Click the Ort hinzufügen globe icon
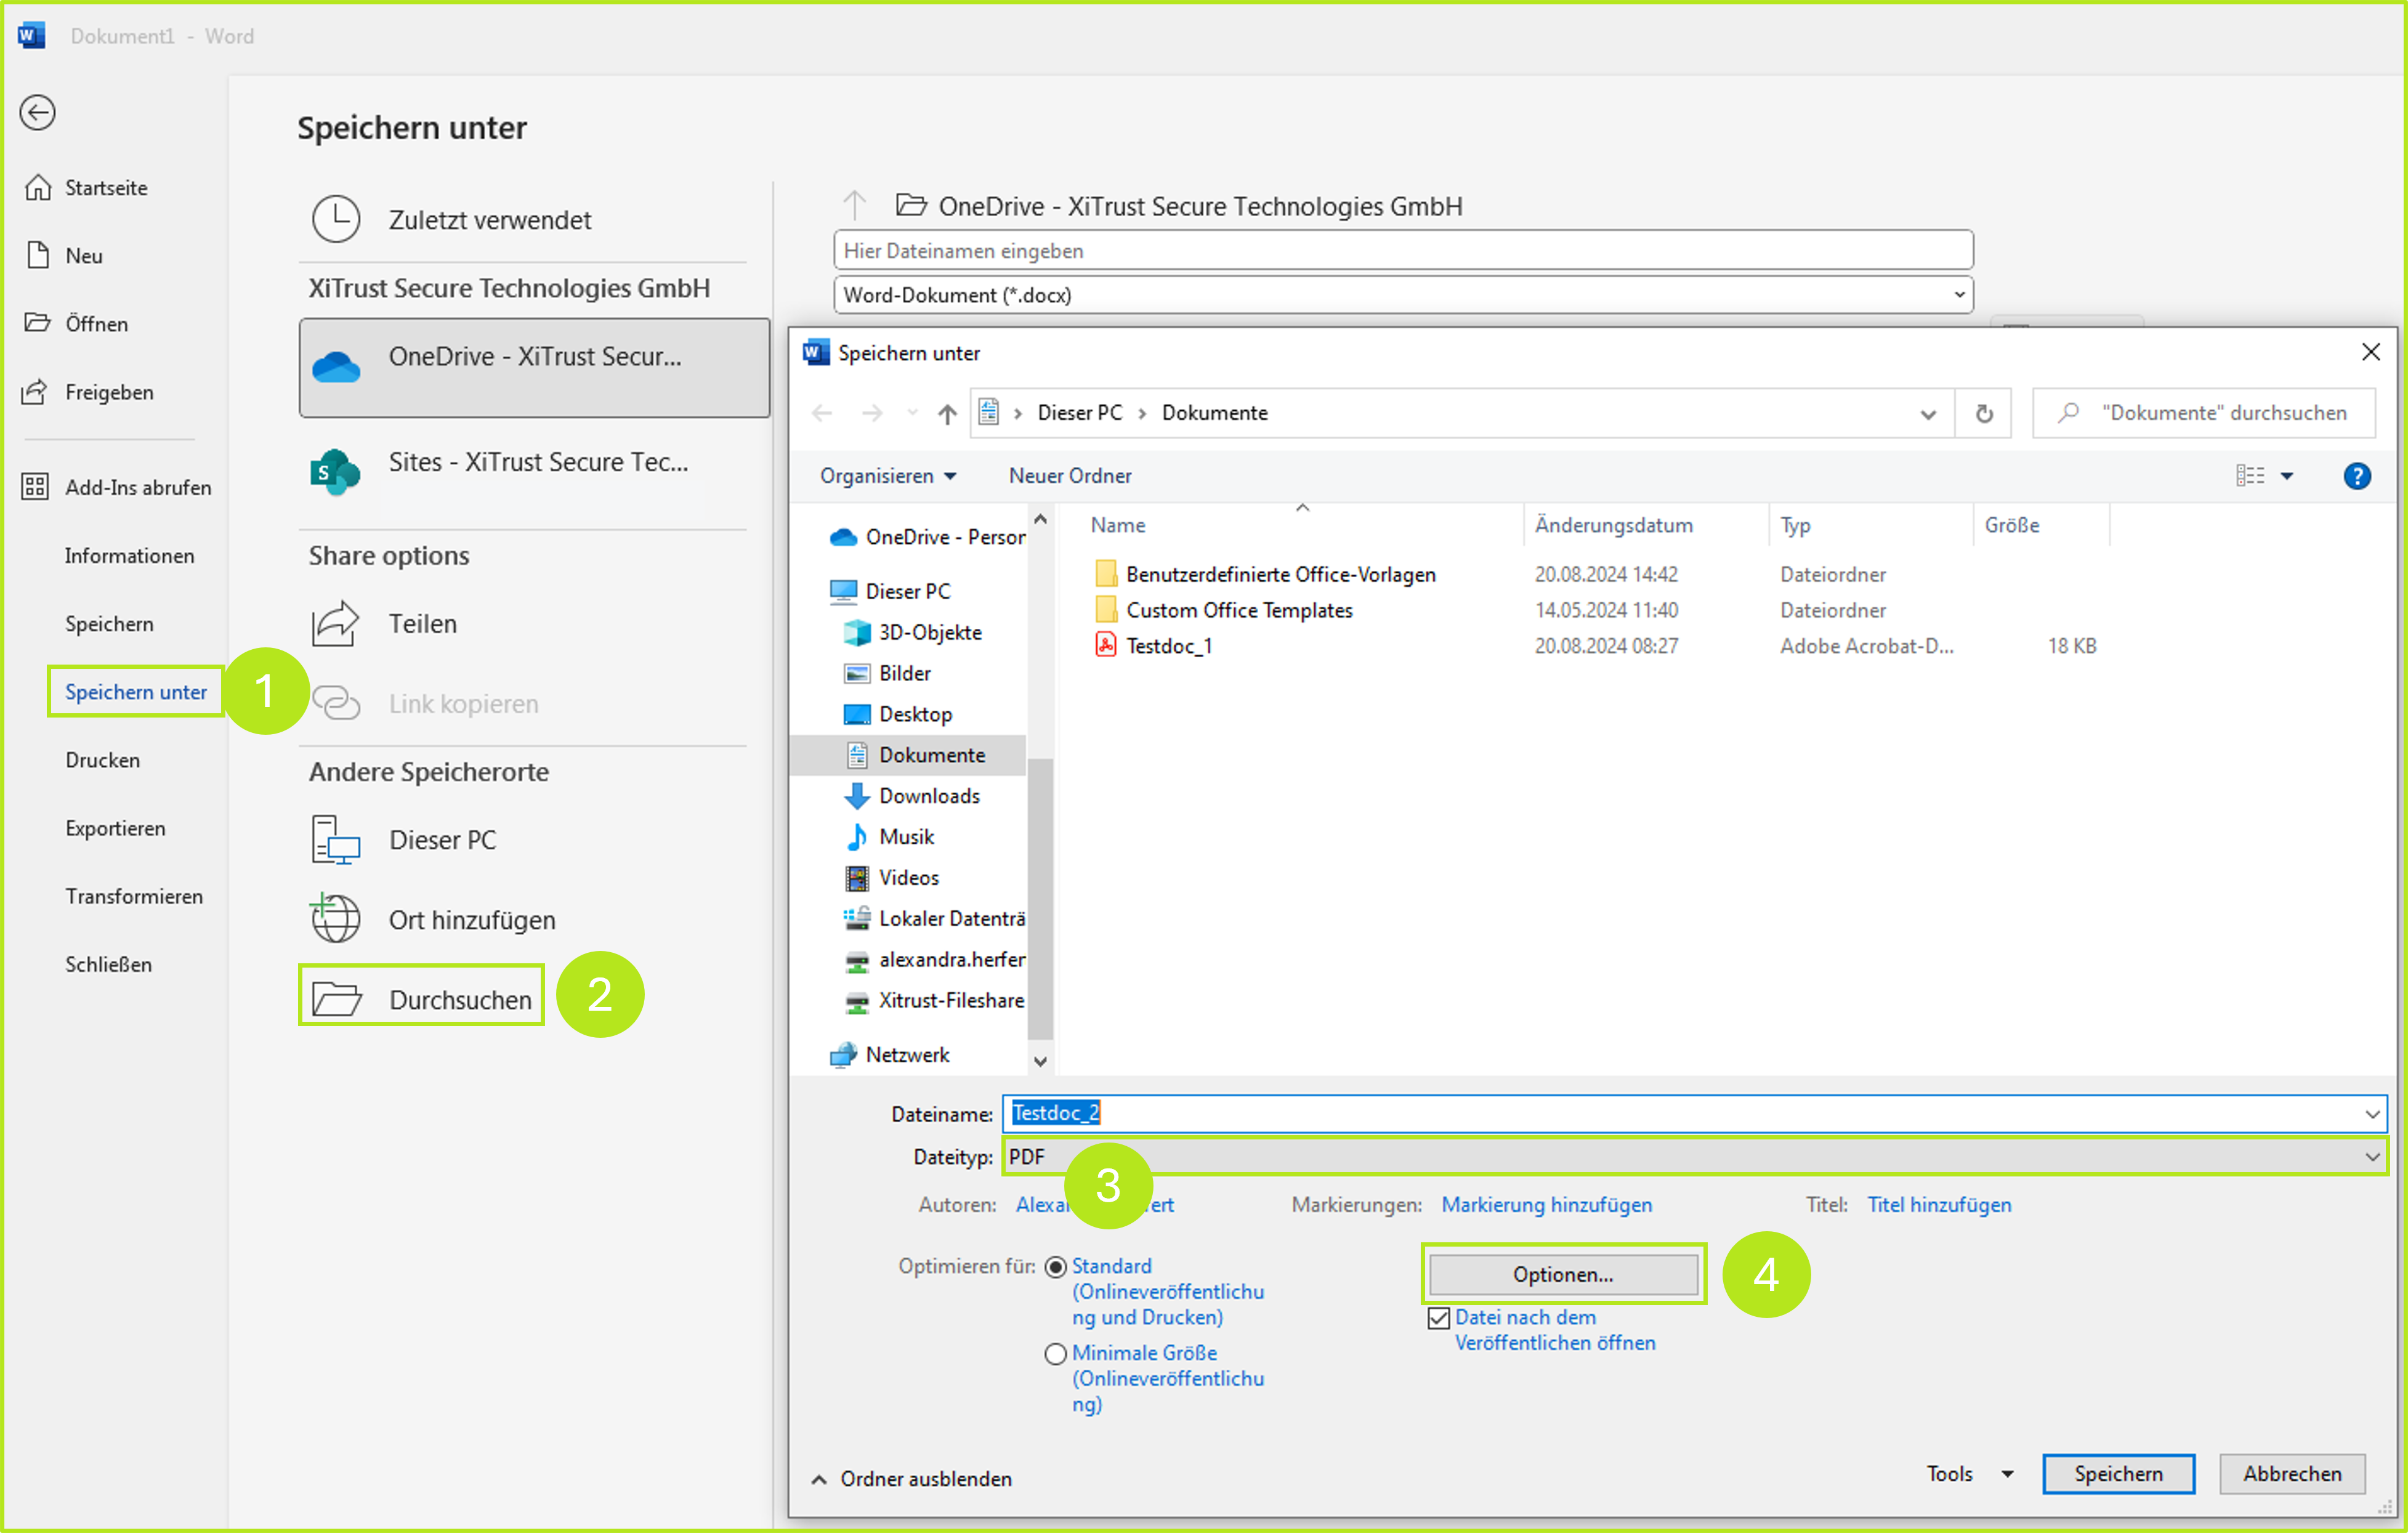Viewport: 2408px width, 1533px height. (336, 919)
